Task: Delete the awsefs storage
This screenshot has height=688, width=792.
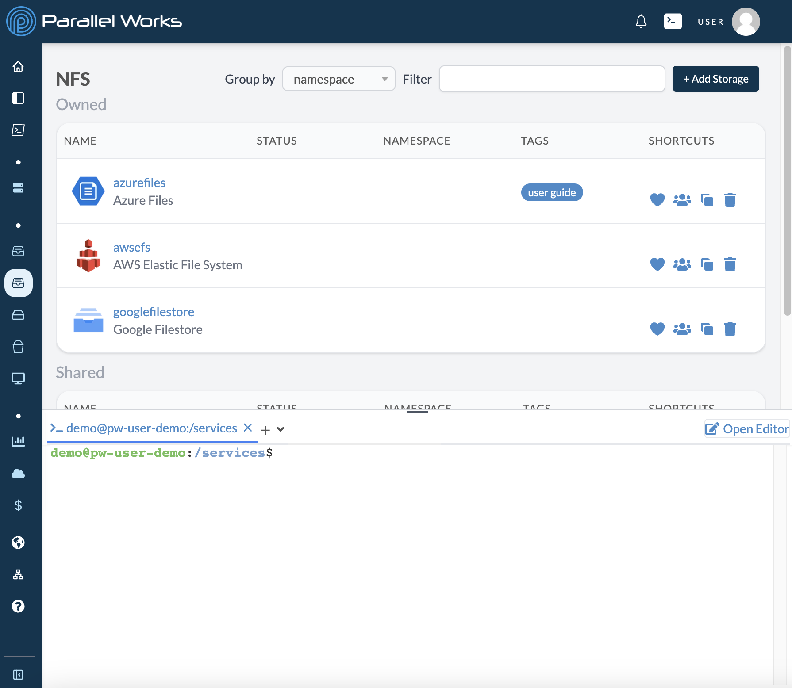Action: [730, 264]
